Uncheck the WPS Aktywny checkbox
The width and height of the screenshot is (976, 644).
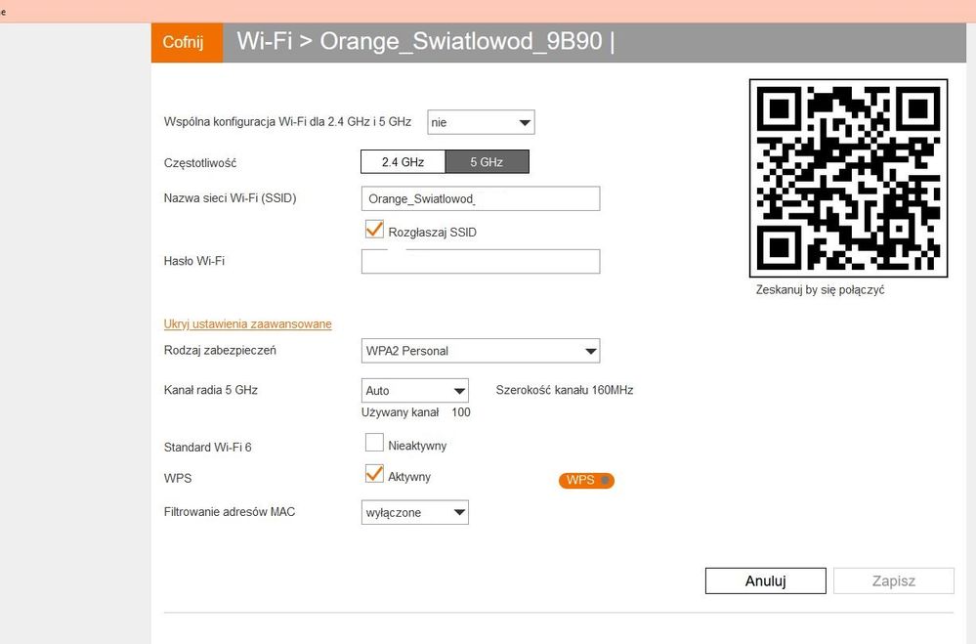click(x=374, y=475)
